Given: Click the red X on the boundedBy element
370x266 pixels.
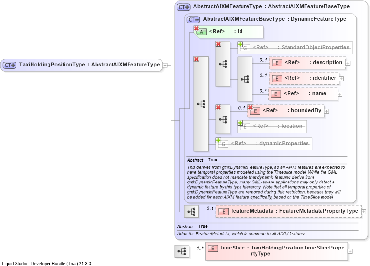Looking at the screenshot, I should click(x=250, y=107).
